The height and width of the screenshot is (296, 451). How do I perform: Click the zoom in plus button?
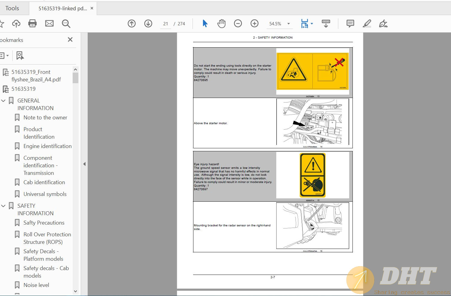click(x=255, y=24)
